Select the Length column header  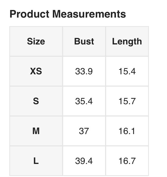(127, 41)
